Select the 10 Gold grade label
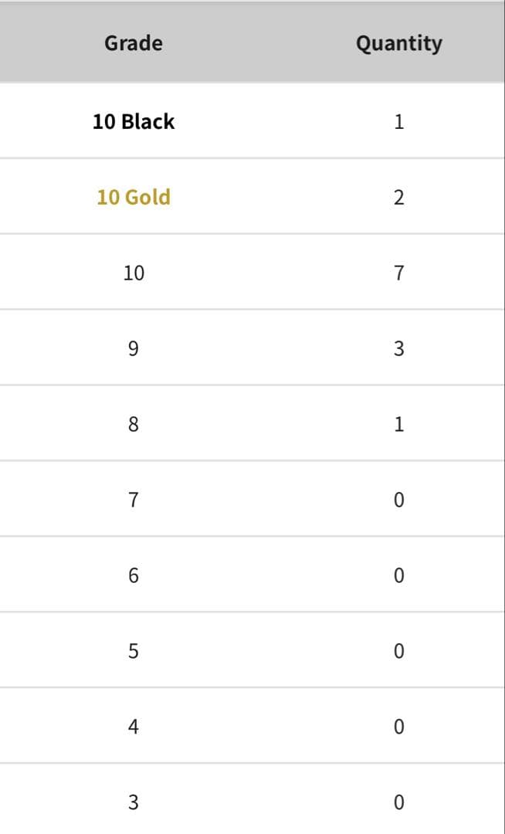This screenshot has height=834, width=505. pos(134,197)
